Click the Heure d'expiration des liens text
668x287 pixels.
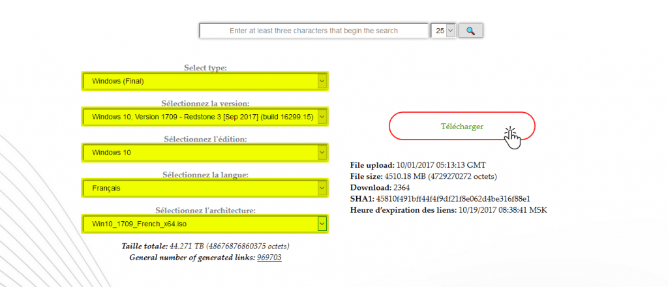pyautogui.click(x=449, y=210)
